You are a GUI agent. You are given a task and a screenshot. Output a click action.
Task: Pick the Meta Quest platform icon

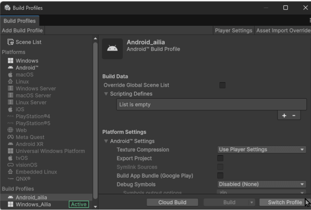pos(11,137)
